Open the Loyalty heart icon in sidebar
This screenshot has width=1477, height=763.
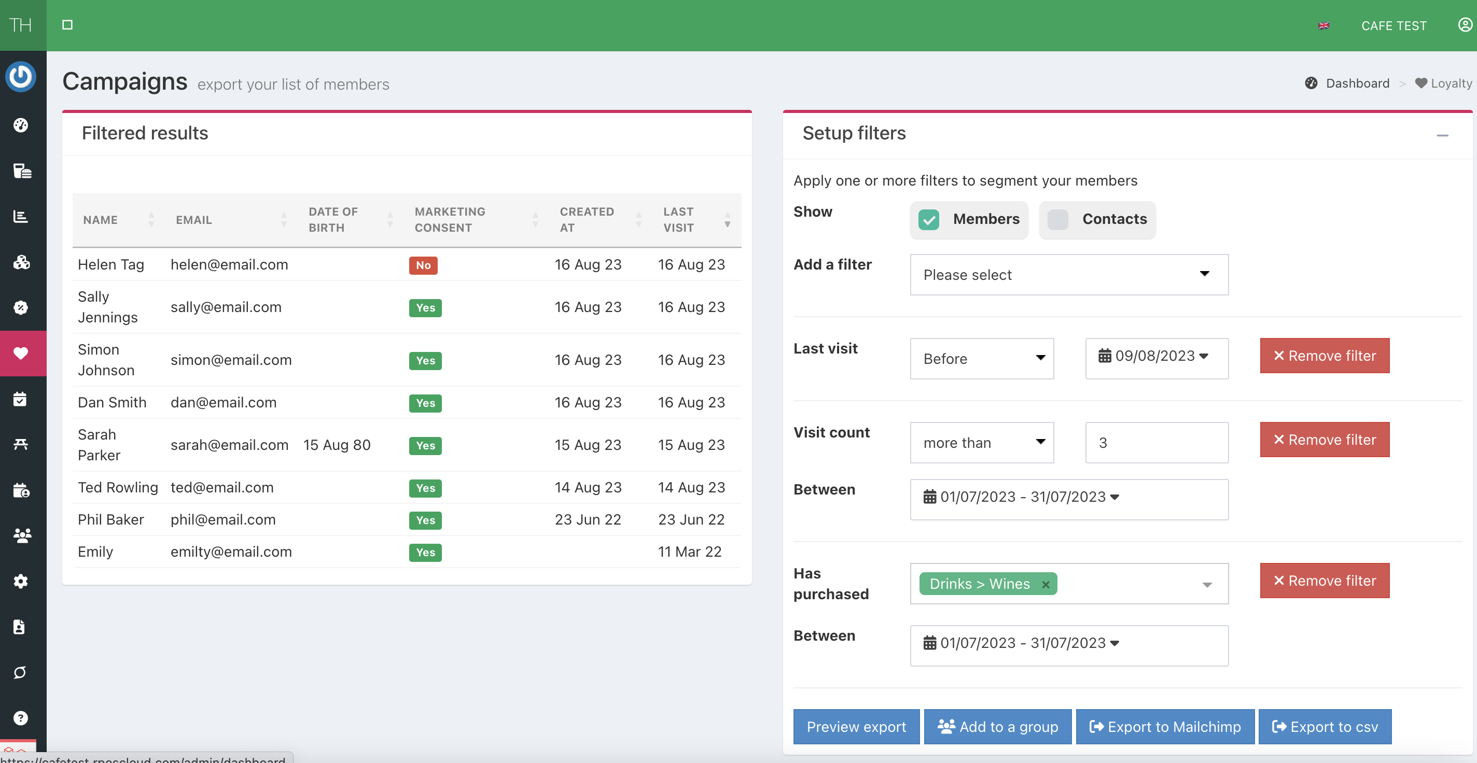[21, 353]
